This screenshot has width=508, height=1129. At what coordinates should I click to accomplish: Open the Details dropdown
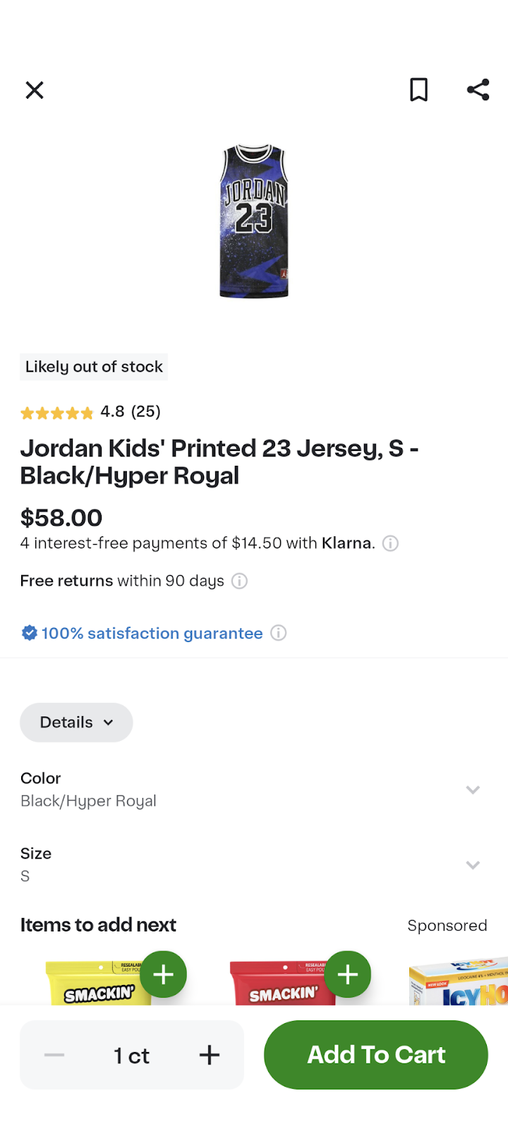click(x=76, y=722)
